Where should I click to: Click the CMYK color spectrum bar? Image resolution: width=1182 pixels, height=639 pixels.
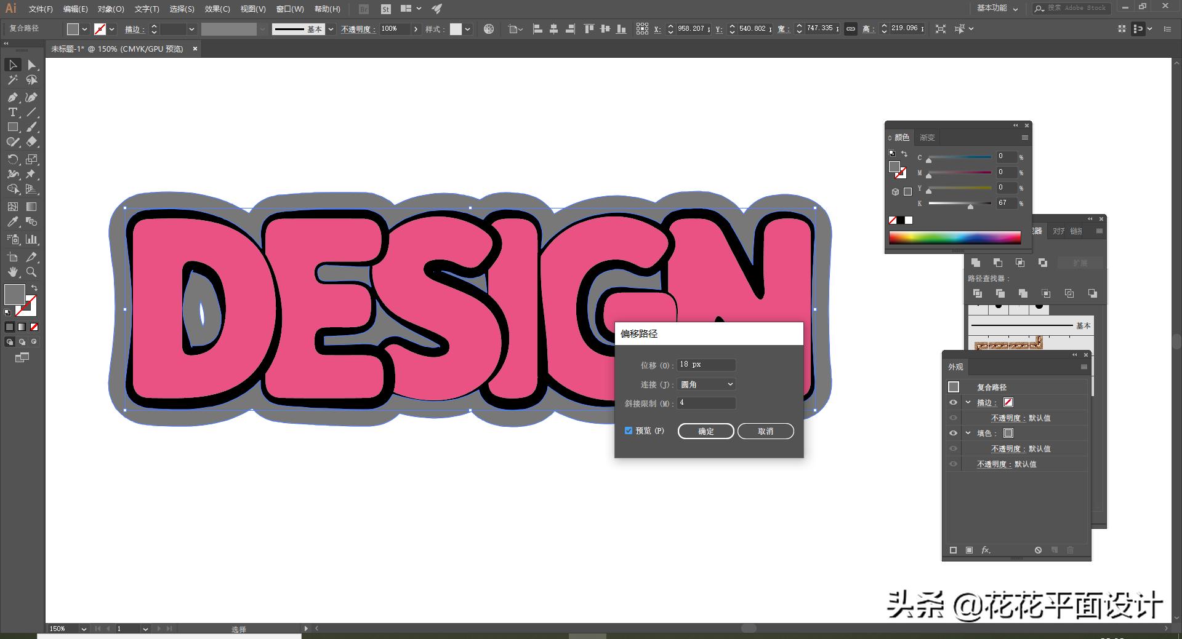pyautogui.click(x=954, y=238)
